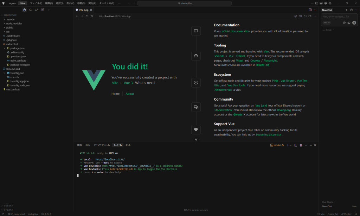This screenshot has height=216, width=360.
Task: Click the About link on the page
Action: 130,94
